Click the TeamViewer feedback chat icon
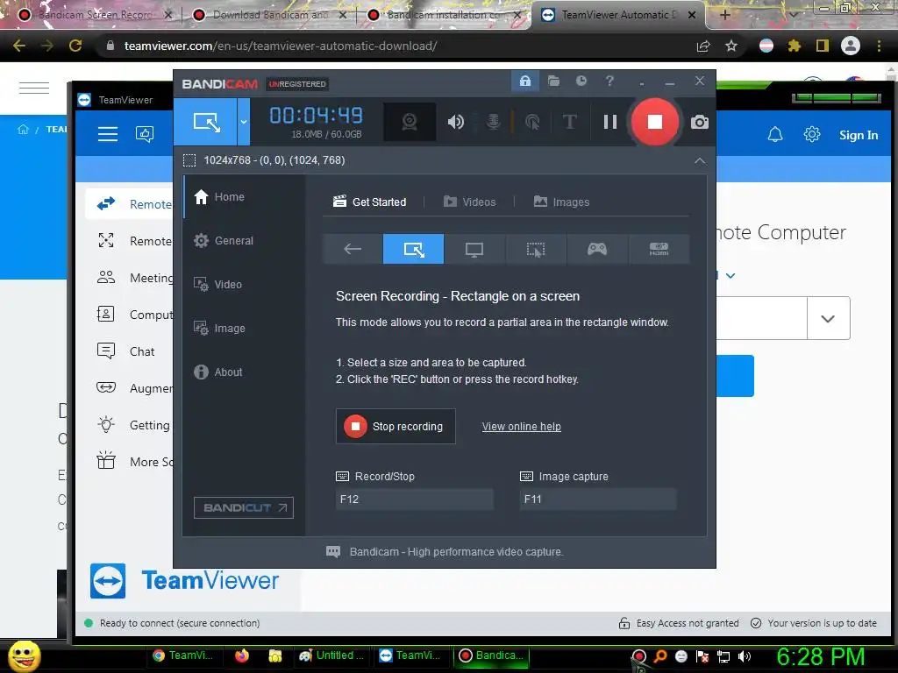The image size is (898, 673). 145,134
